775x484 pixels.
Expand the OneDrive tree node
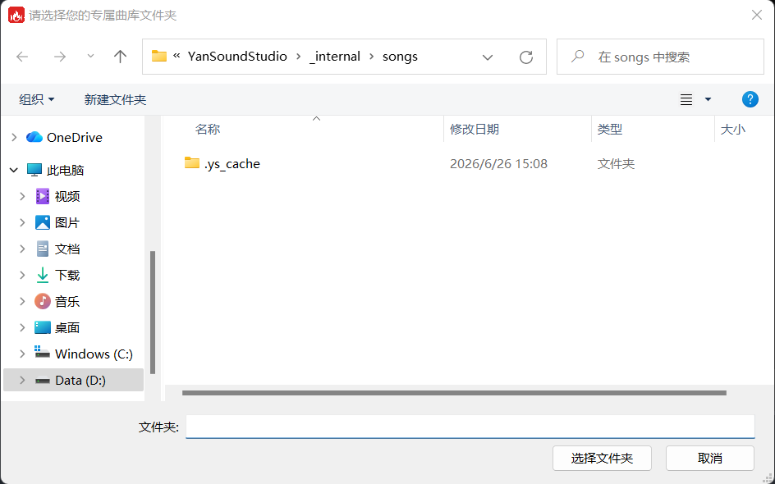point(14,137)
